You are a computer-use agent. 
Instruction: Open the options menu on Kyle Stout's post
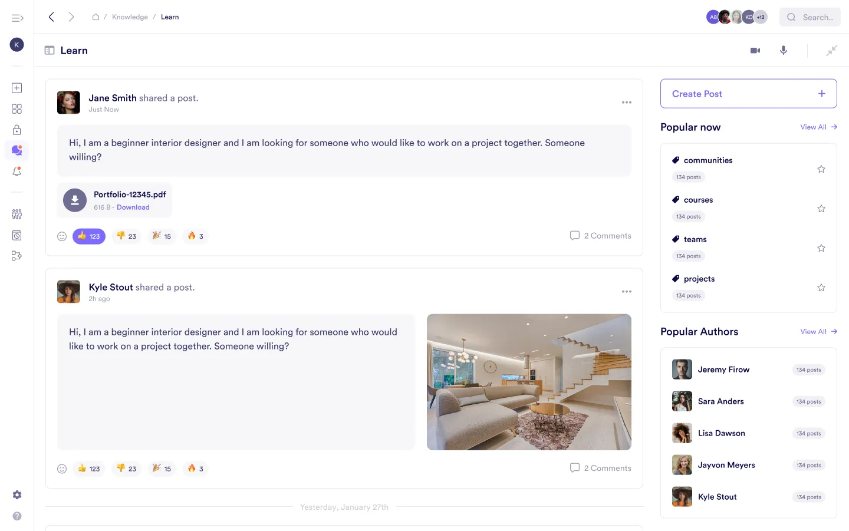point(627,291)
